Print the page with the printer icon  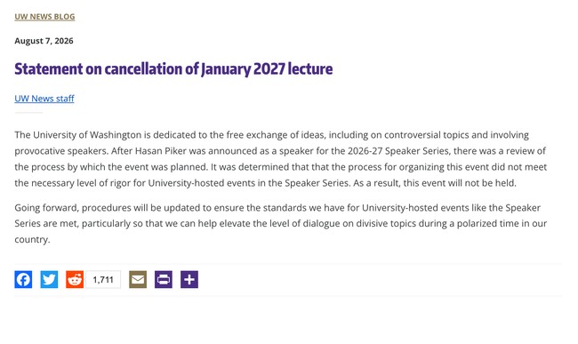[x=164, y=279]
